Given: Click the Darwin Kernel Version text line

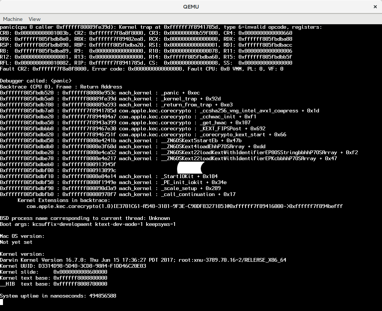Looking at the screenshot, I should coord(143,260).
